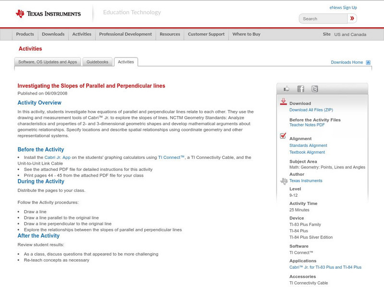This screenshot has width=384, height=287.
Task: Click the red download arrow icon
Action: pyautogui.click(x=283, y=102)
